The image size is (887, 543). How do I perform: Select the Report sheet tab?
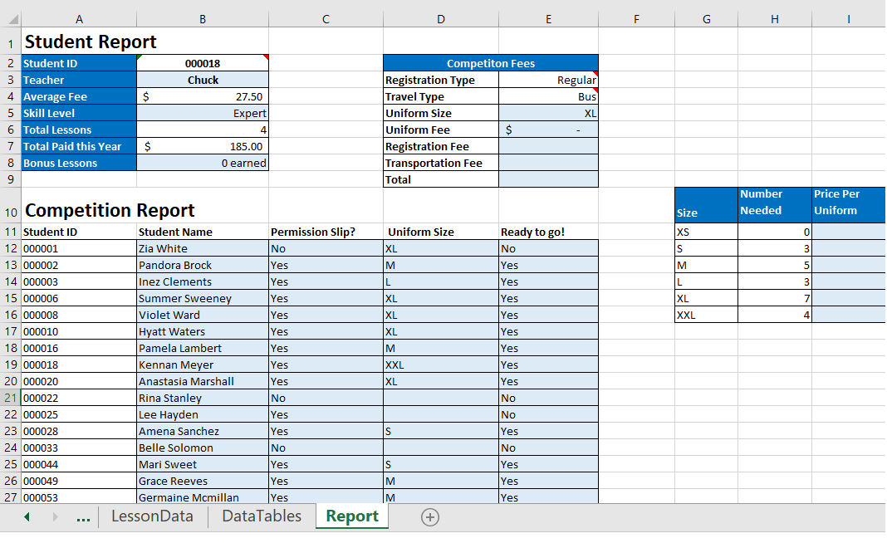[351, 516]
